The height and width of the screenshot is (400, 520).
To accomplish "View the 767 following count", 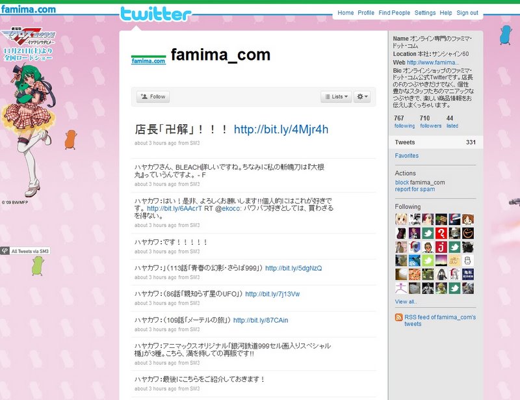I will coord(404,122).
